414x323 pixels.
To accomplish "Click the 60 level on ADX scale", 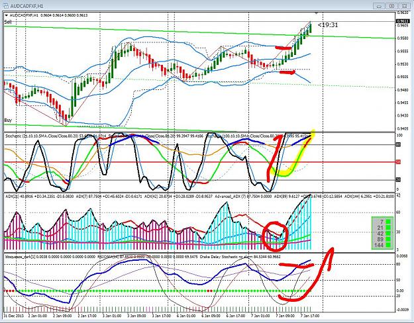I will tap(398, 212).
